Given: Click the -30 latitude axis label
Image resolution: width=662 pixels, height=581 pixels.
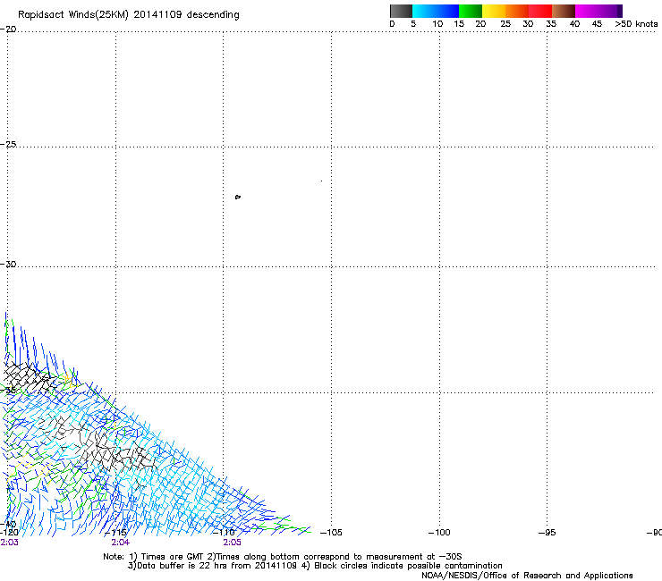Looking at the screenshot, I should (x=8, y=264).
